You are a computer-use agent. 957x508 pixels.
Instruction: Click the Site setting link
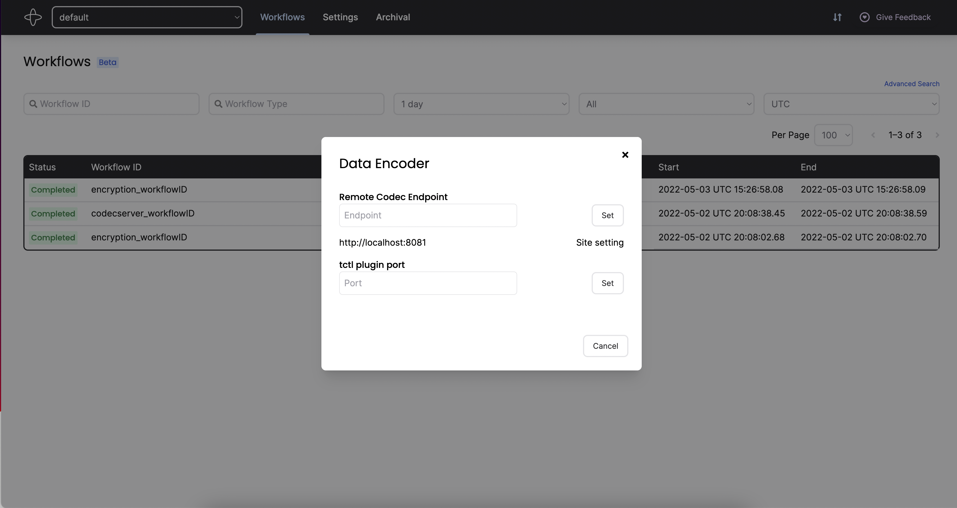(600, 243)
